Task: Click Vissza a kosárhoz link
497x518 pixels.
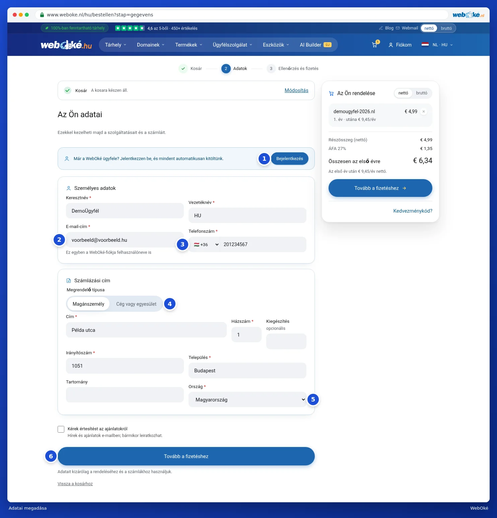Action: tap(75, 484)
